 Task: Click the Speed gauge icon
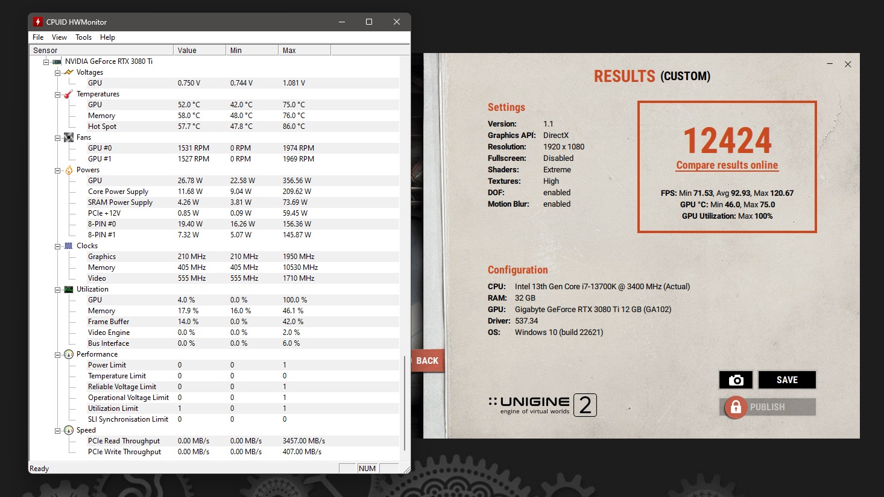coord(68,430)
